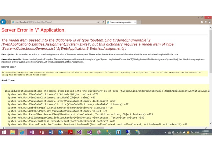
Task: Click vertical scrollbar up arrow
Action: click(x=211, y=28)
